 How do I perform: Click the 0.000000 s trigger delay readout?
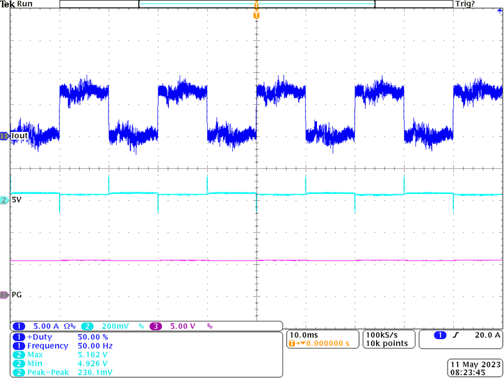328,343
